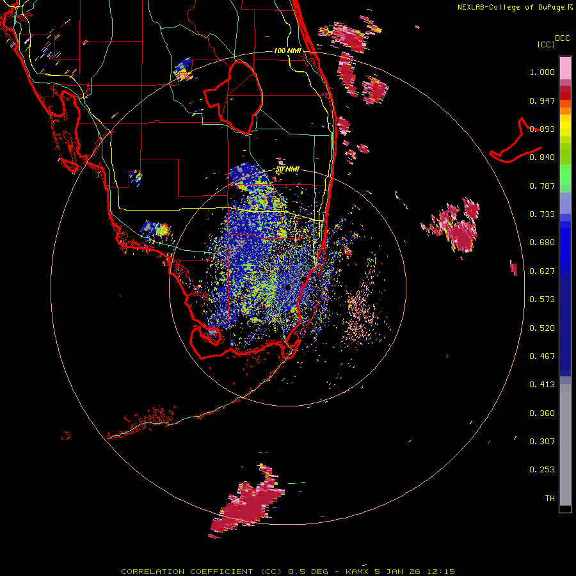This screenshot has height=576, width=576.
Task: Pick the bright green segment of the color bar
Action: tap(565, 175)
